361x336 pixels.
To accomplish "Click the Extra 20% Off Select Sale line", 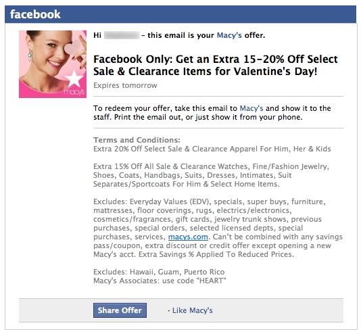I will [212, 149].
